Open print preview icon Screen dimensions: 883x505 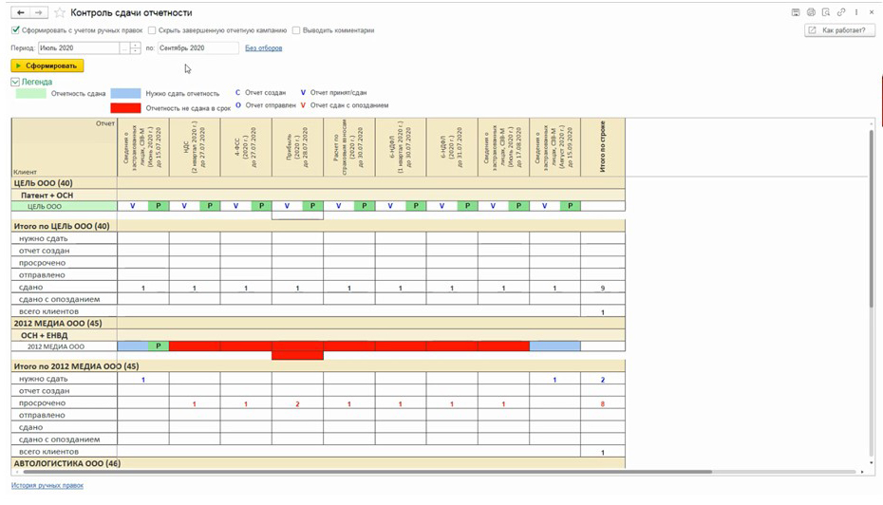pyautogui.click(x=827, y=12)
